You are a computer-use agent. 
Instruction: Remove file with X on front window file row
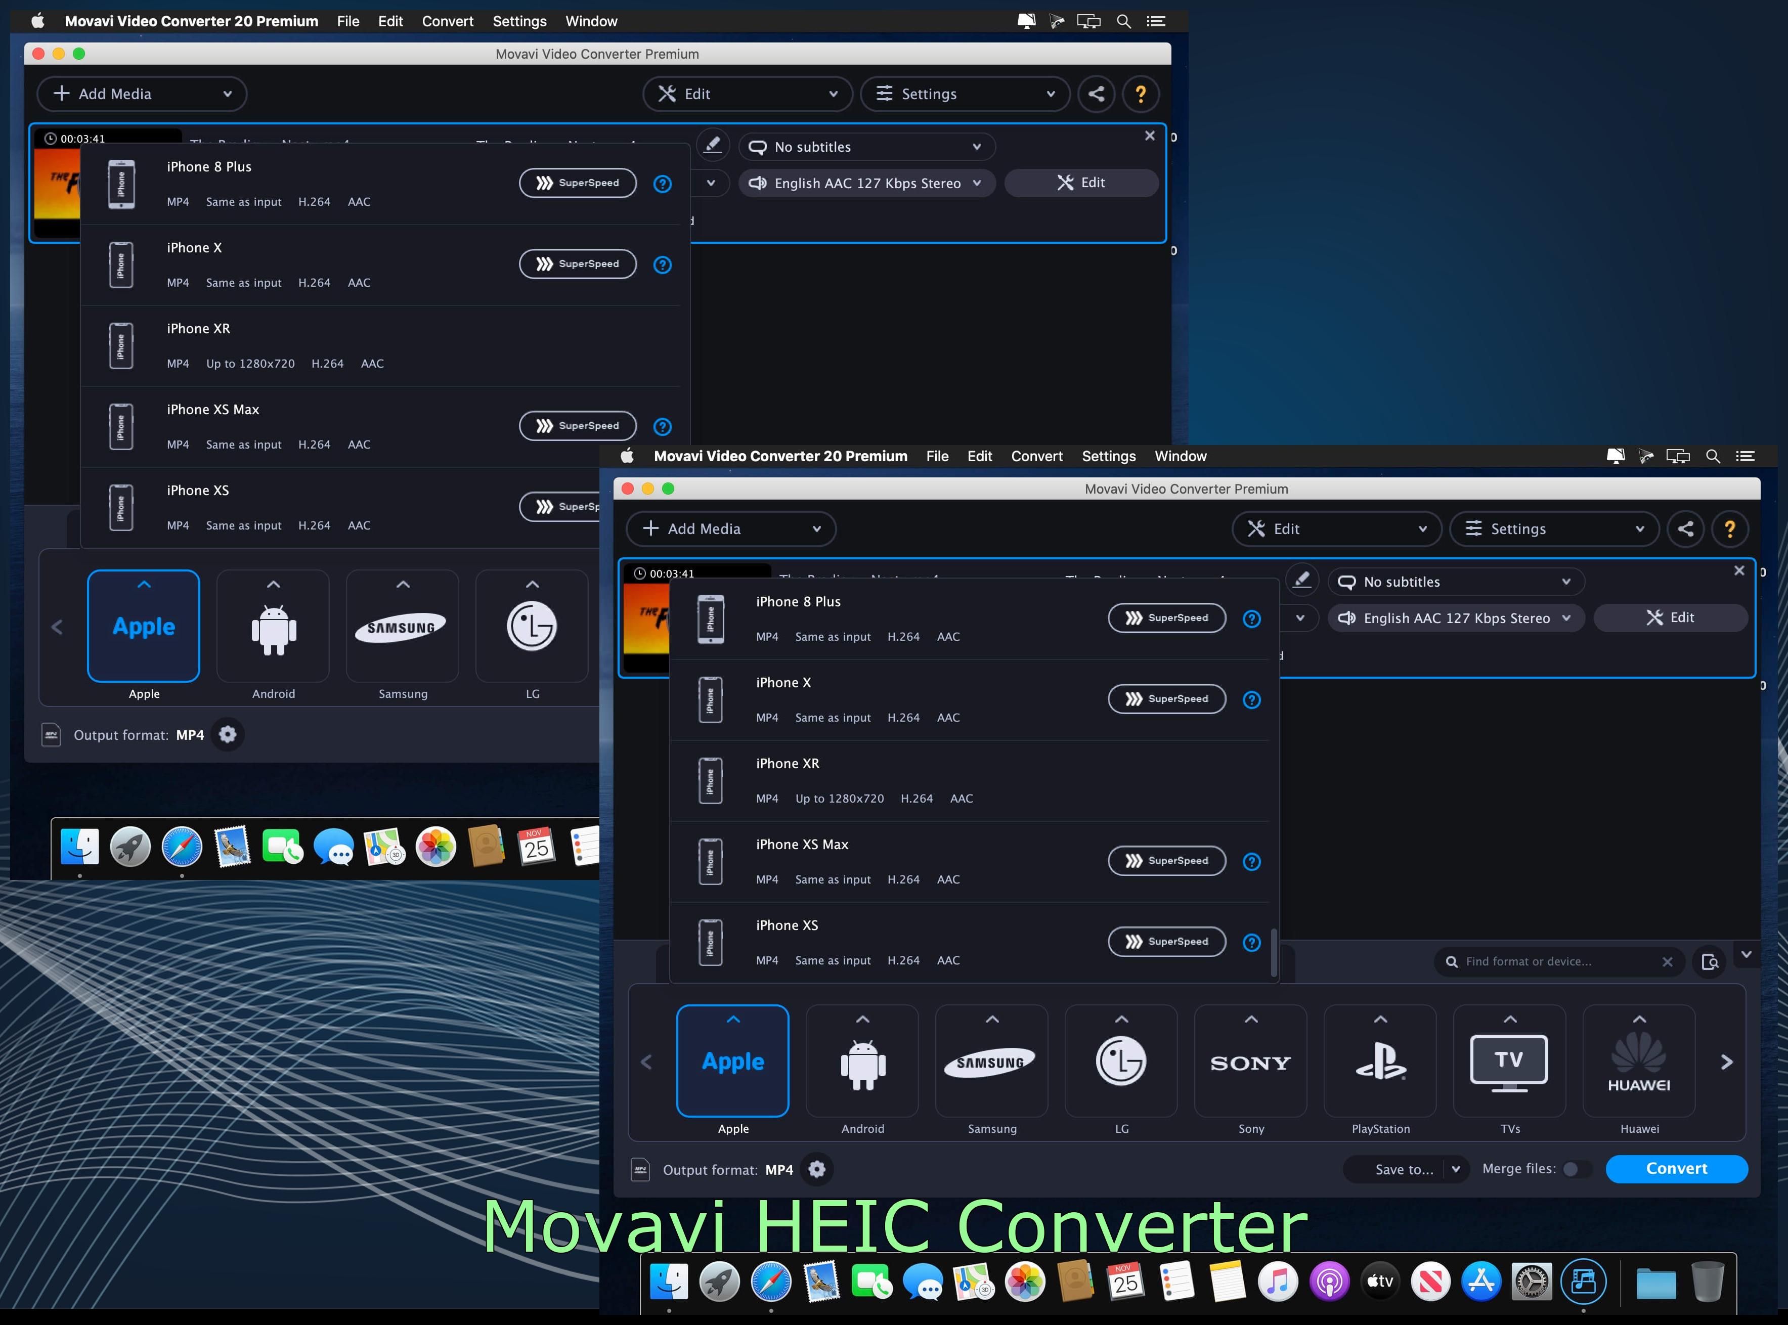click(x=1739, y=570)
